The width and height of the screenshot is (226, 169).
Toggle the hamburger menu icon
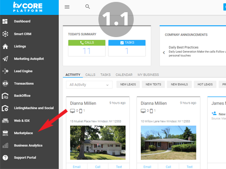point(67,7)
